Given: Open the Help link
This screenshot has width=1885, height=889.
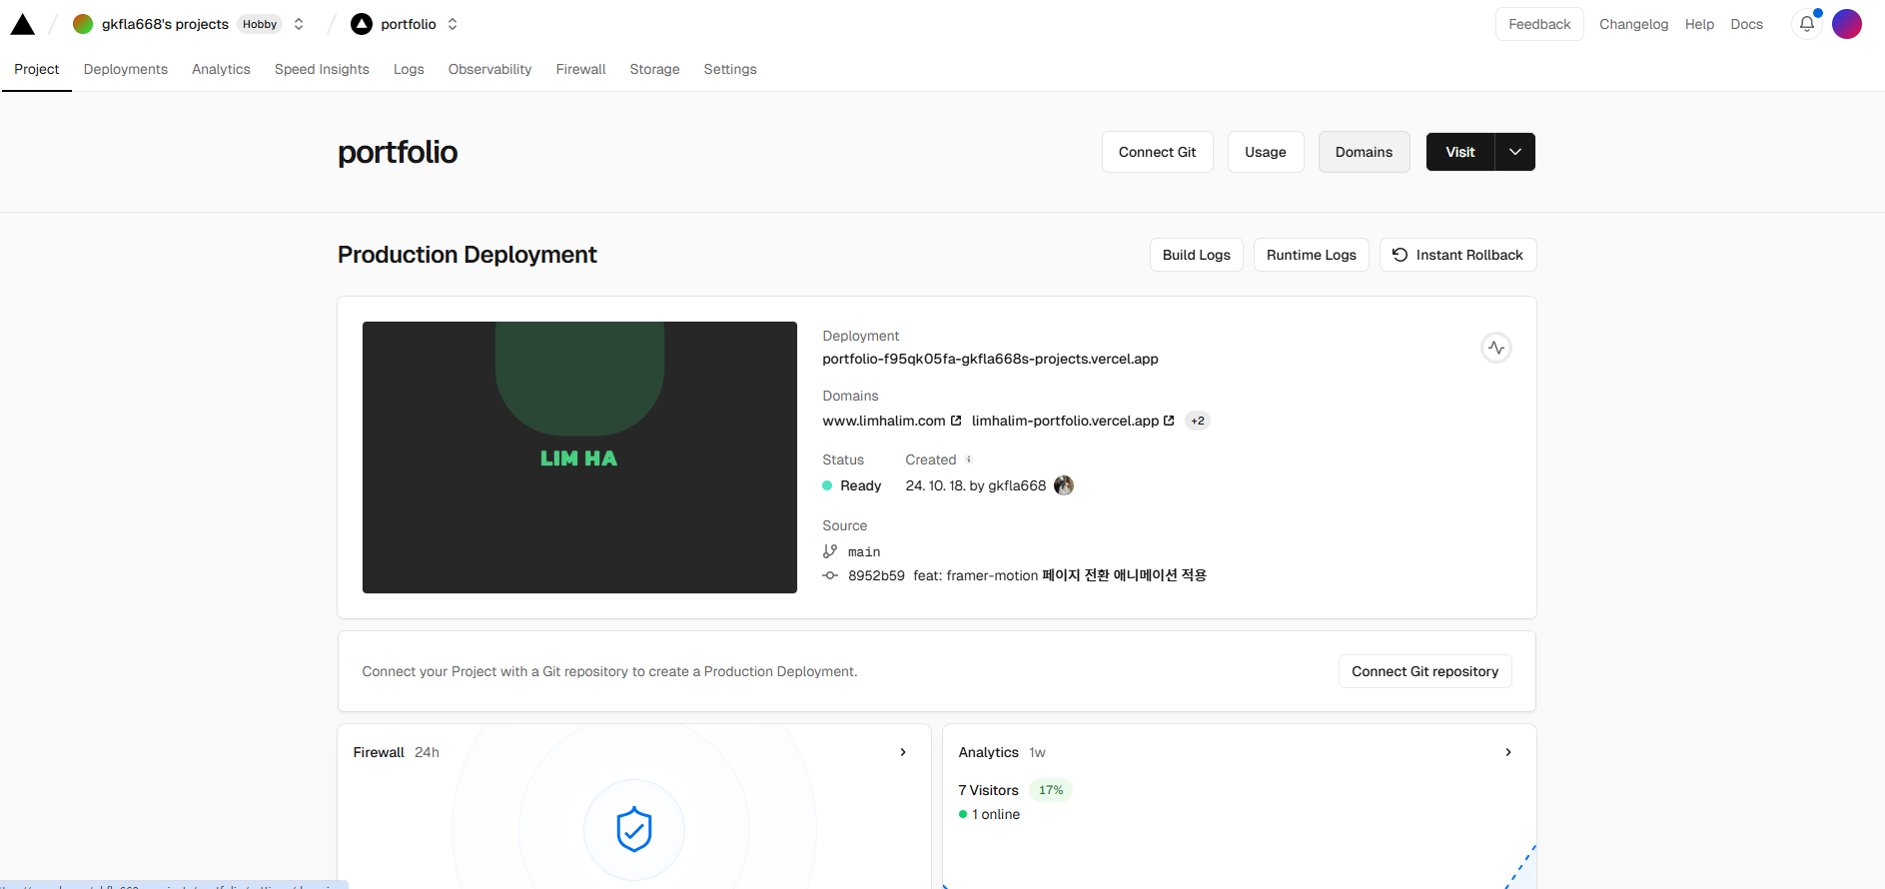Looking at the screenshot, I should coord(1699,24).
